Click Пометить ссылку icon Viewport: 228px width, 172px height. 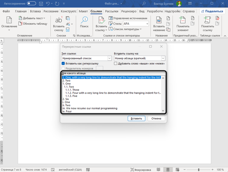(207, 24)
